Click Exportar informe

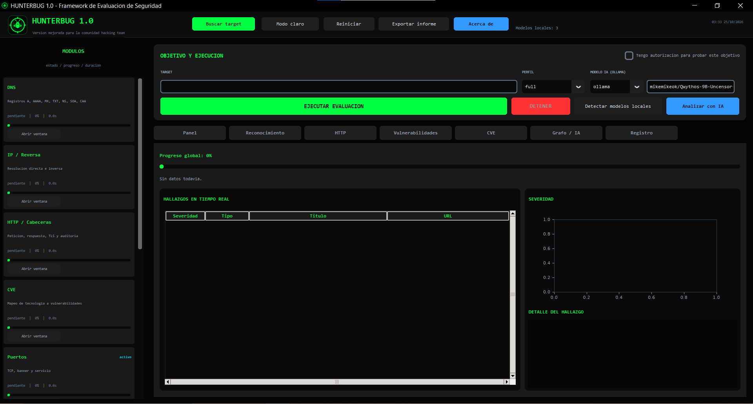pos(414,24)
